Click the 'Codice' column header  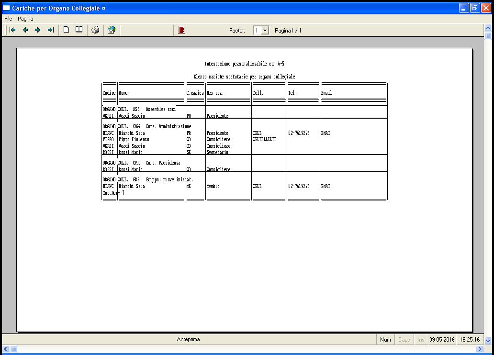pyautogui.click(x=109, y=93)
